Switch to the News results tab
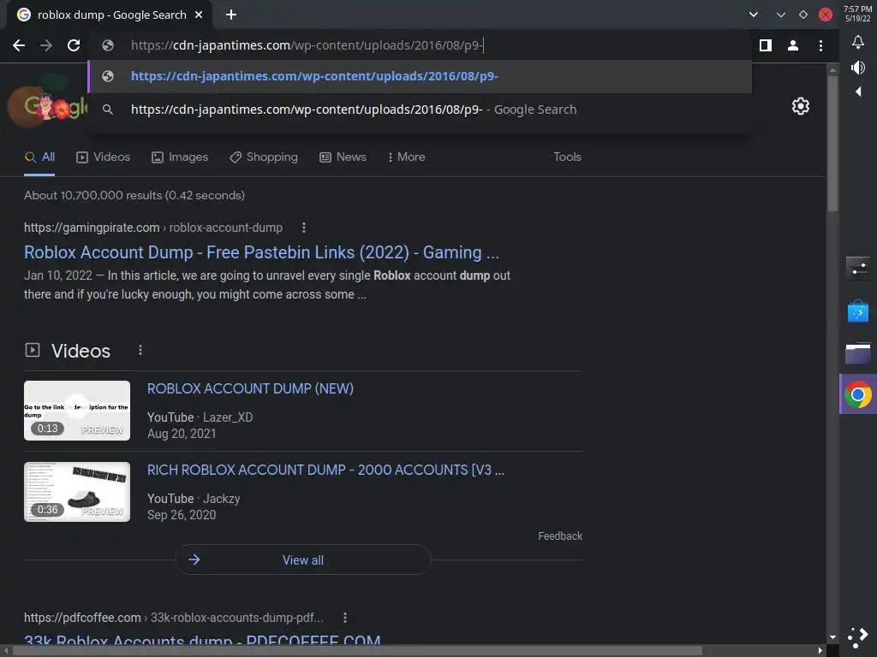 coord(343,157)
